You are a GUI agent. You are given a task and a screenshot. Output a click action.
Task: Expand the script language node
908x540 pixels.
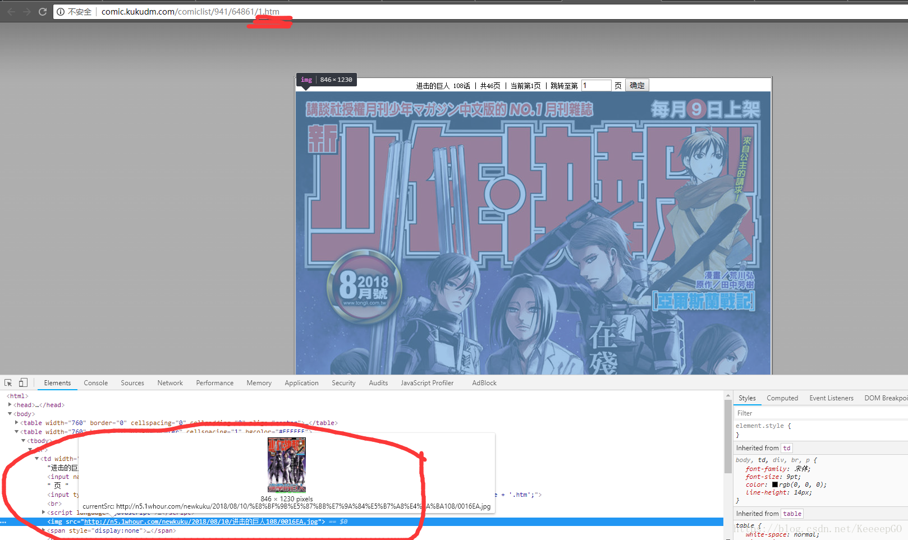[x=43, y=512]
